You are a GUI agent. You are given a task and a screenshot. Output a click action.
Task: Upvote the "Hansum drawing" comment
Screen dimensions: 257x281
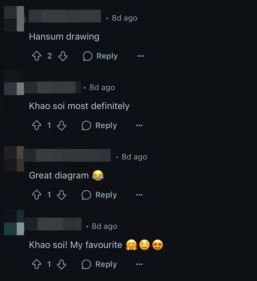pos(37,56)
